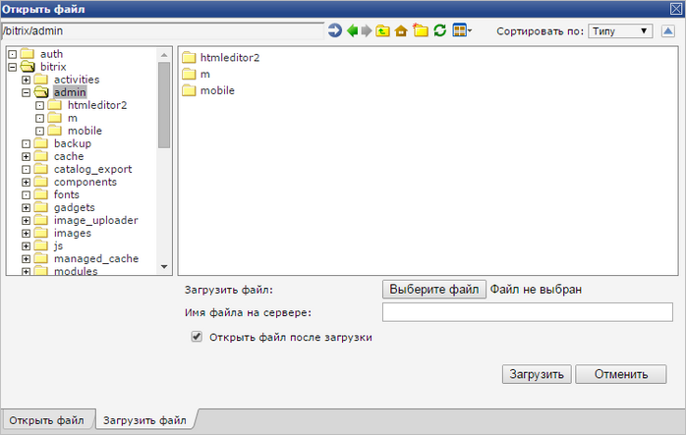Select the m folder in the tree

[x=72, y=118]
